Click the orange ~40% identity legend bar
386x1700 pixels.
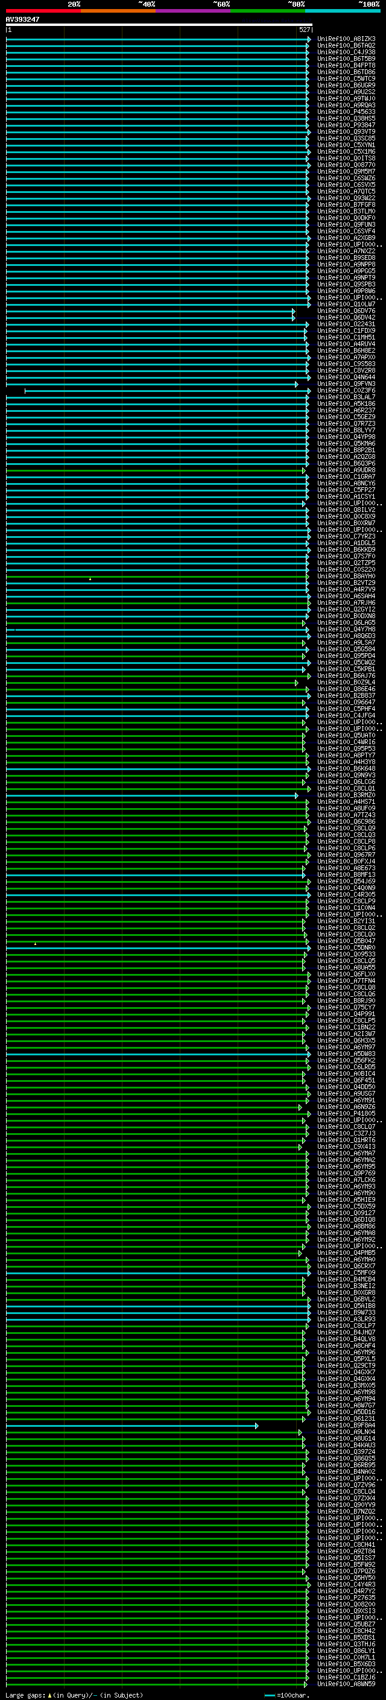[118, 11]
